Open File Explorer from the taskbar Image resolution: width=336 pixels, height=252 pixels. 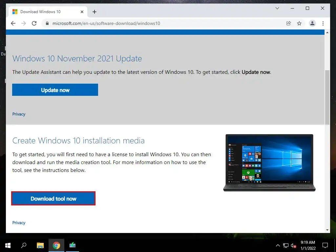tap(40, 245)
